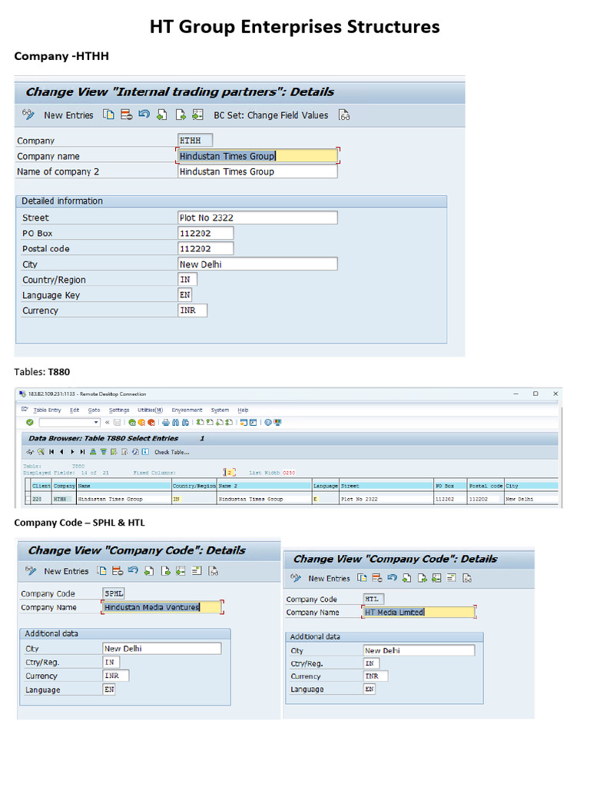Image resolution: width=590 pixels, height=787 pixels.
Task: Click the display/change glasses-pencil icon in Internal trading partners toolbar
Action: 28,115
